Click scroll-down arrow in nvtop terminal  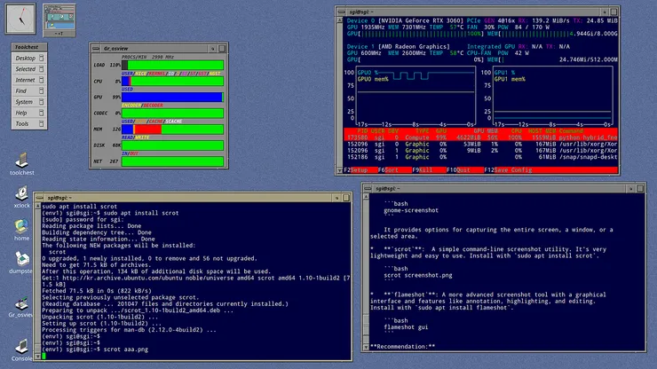coord(340,170)
